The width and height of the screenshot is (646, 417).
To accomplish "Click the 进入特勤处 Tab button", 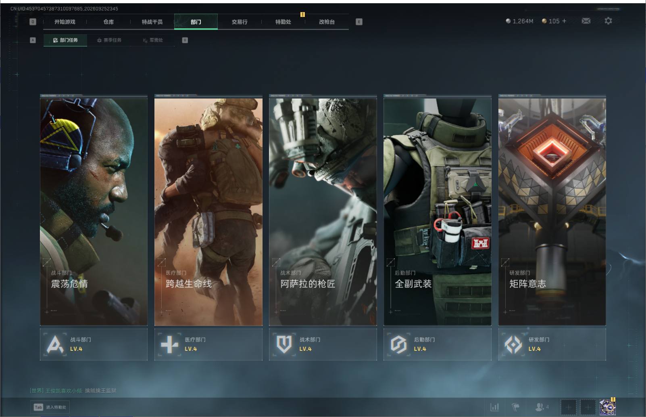I will (x=50, y=407).
